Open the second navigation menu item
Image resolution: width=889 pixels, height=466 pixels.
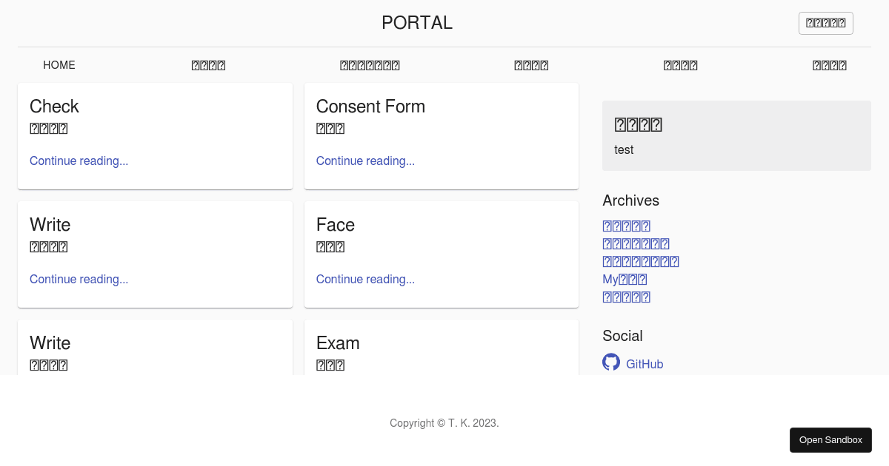point(208,65)
